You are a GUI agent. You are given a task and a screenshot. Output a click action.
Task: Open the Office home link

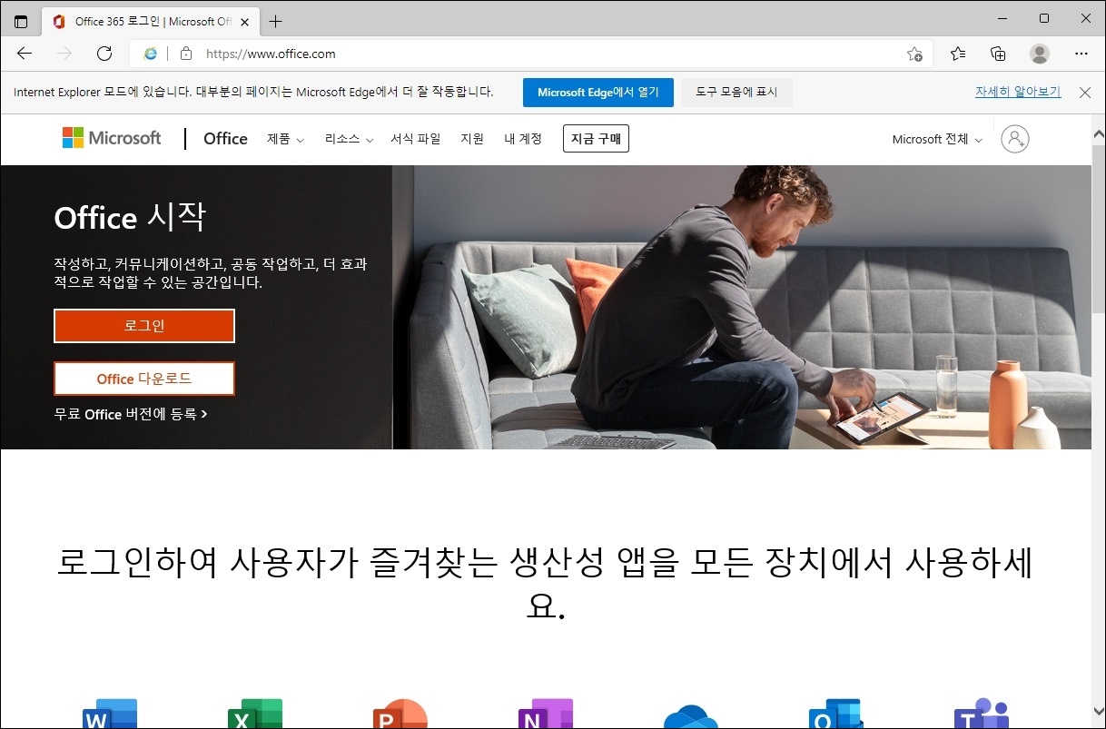tap(225, 139)
